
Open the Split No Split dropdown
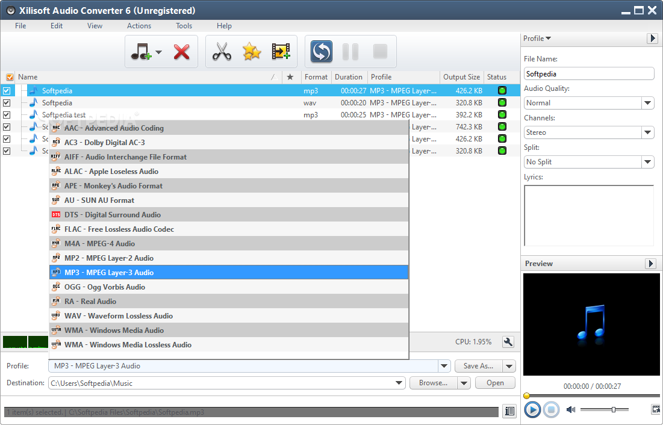647,162
